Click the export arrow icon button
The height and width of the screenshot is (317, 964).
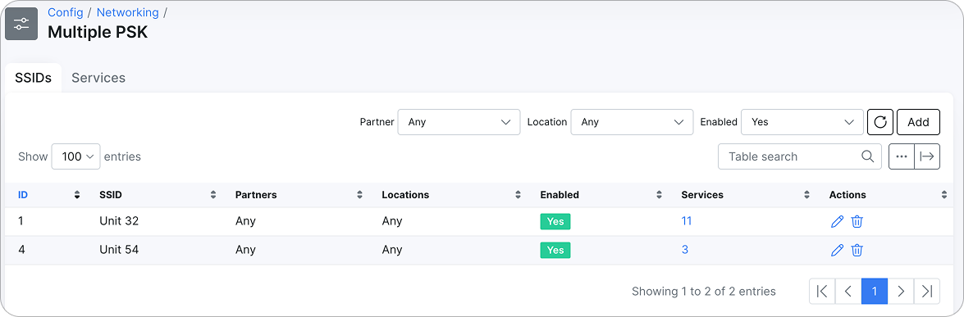(x=927, y=156)
